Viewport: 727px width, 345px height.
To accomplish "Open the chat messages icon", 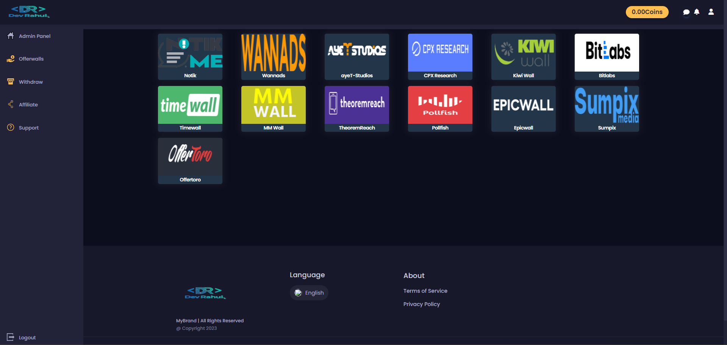I will (x=686, y=12).
